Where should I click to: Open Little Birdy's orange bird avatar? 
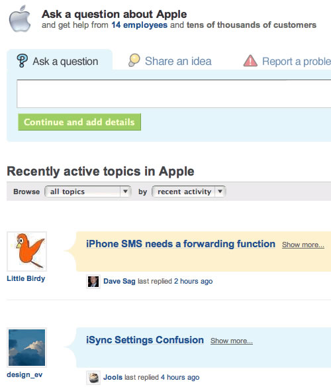tap(27, 251)
